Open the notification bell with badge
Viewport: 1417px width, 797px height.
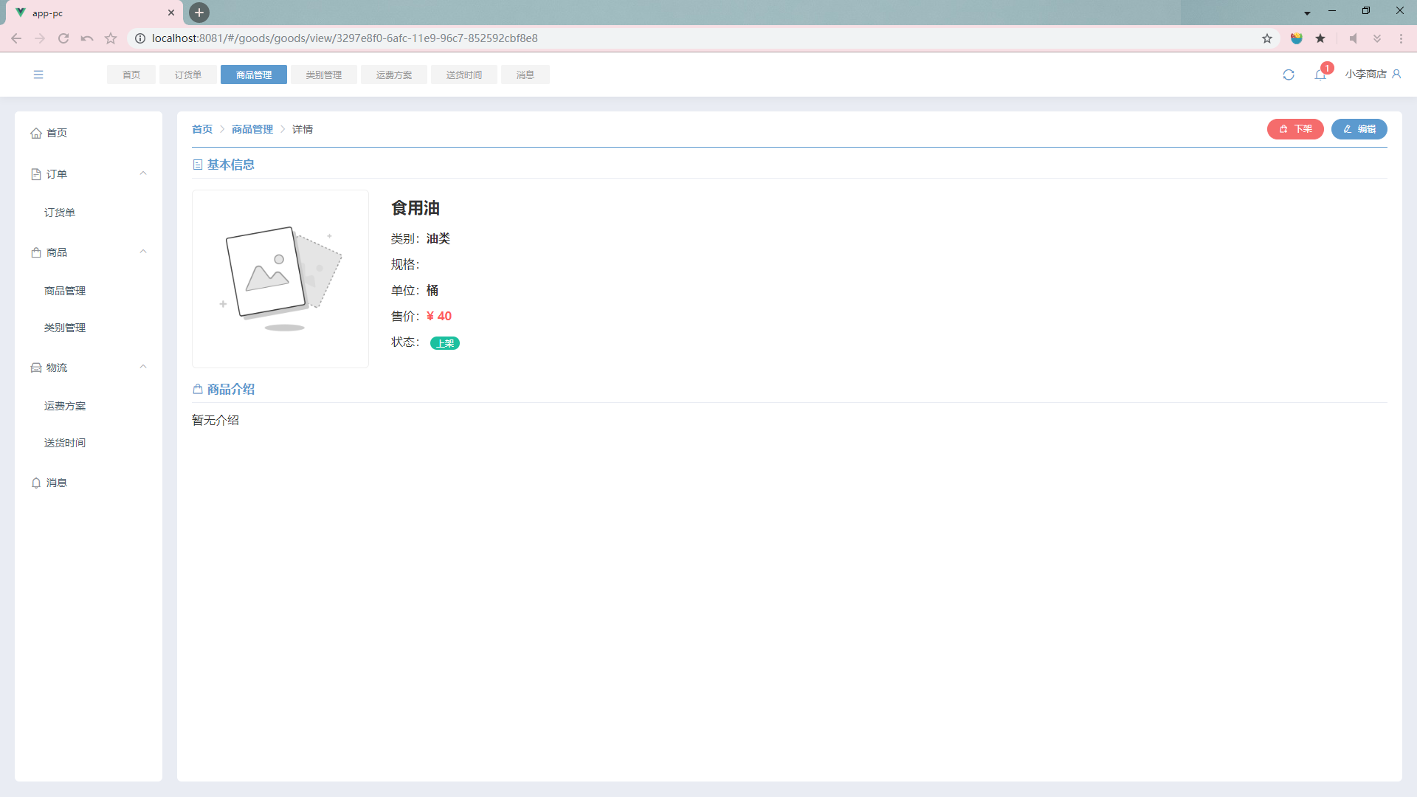tap(1320, 75)
